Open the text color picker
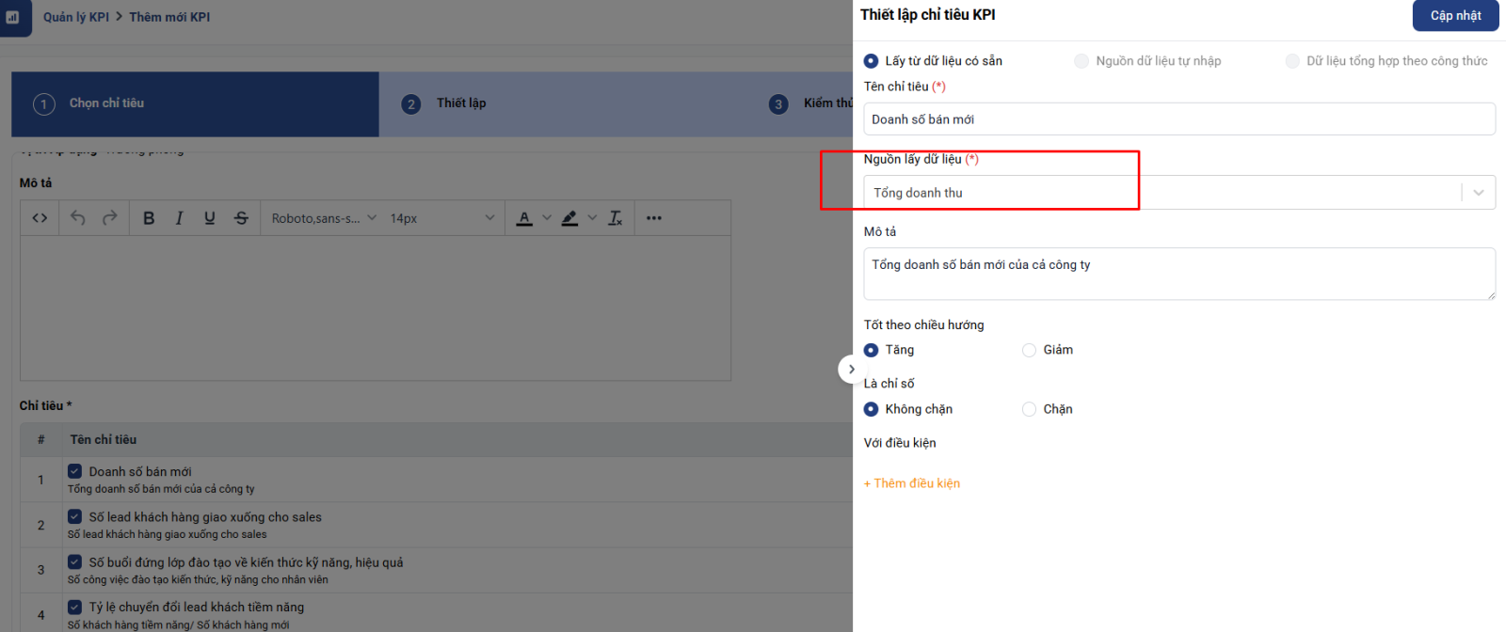The height and width of the screenshot is (632, 1506). coord(525,218)
